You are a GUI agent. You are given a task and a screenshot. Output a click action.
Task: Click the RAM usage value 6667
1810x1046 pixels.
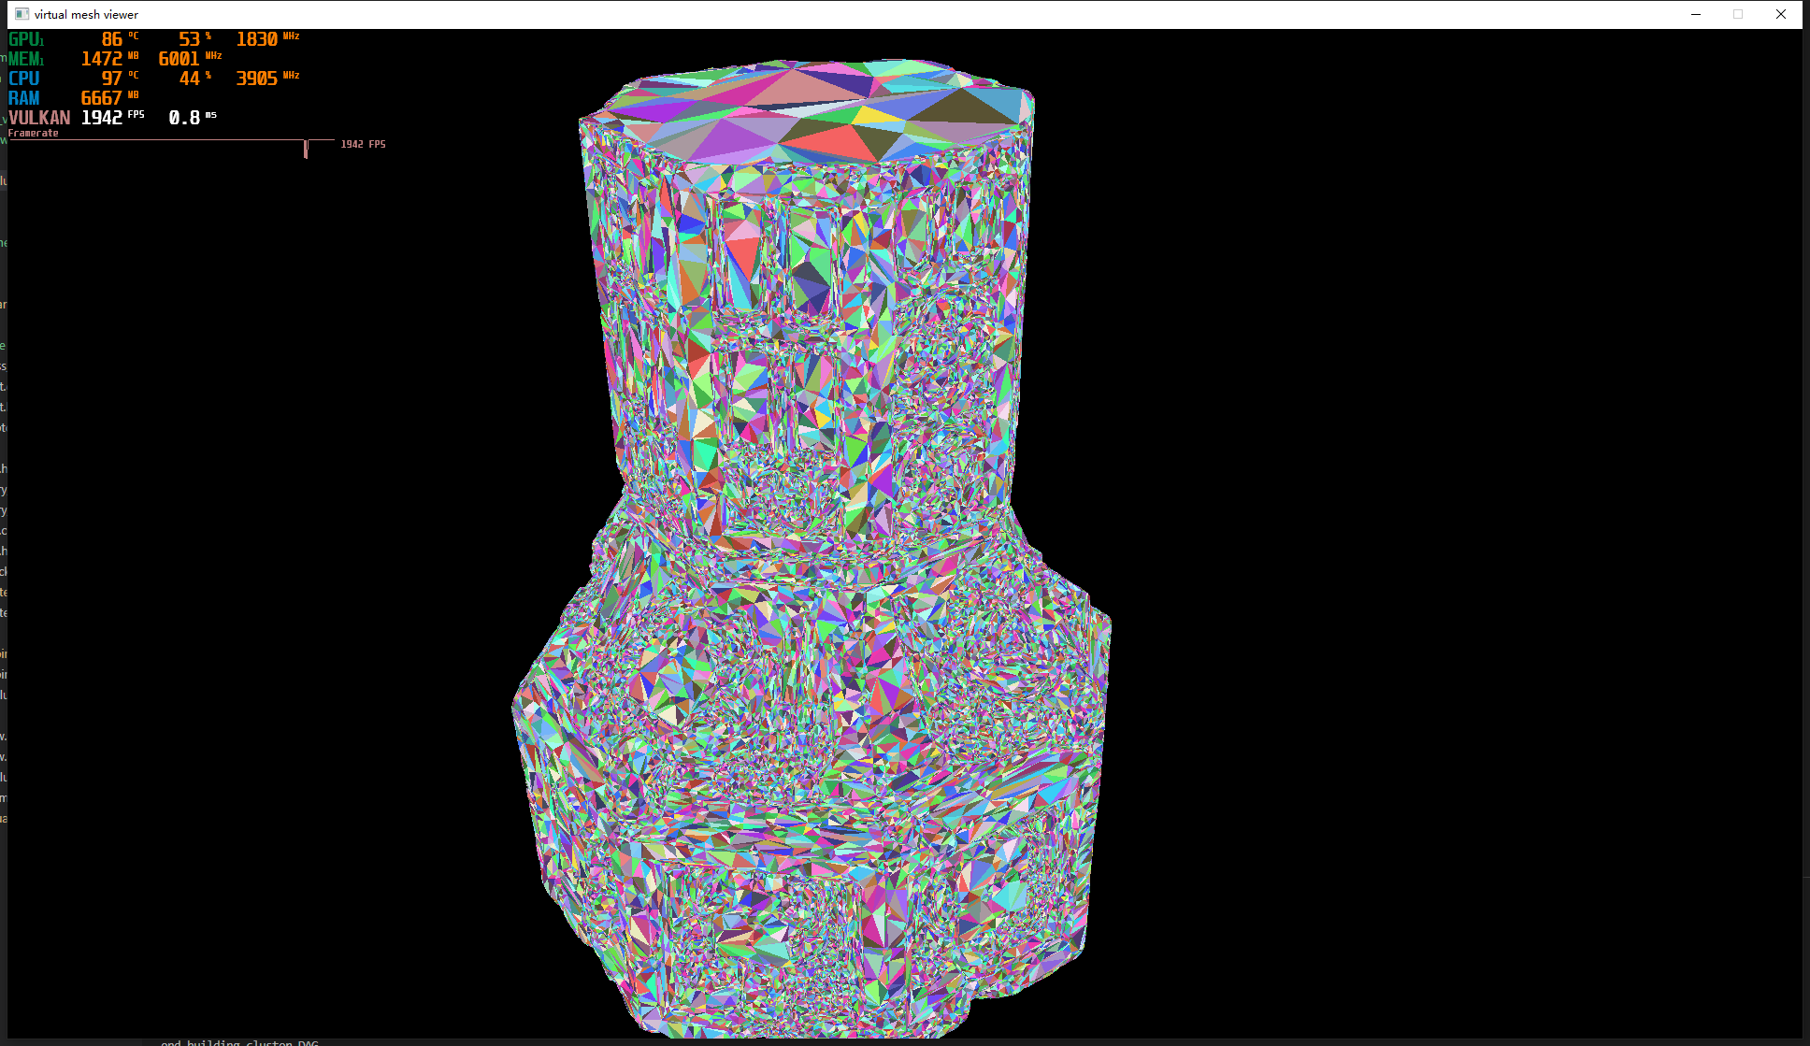101,98
